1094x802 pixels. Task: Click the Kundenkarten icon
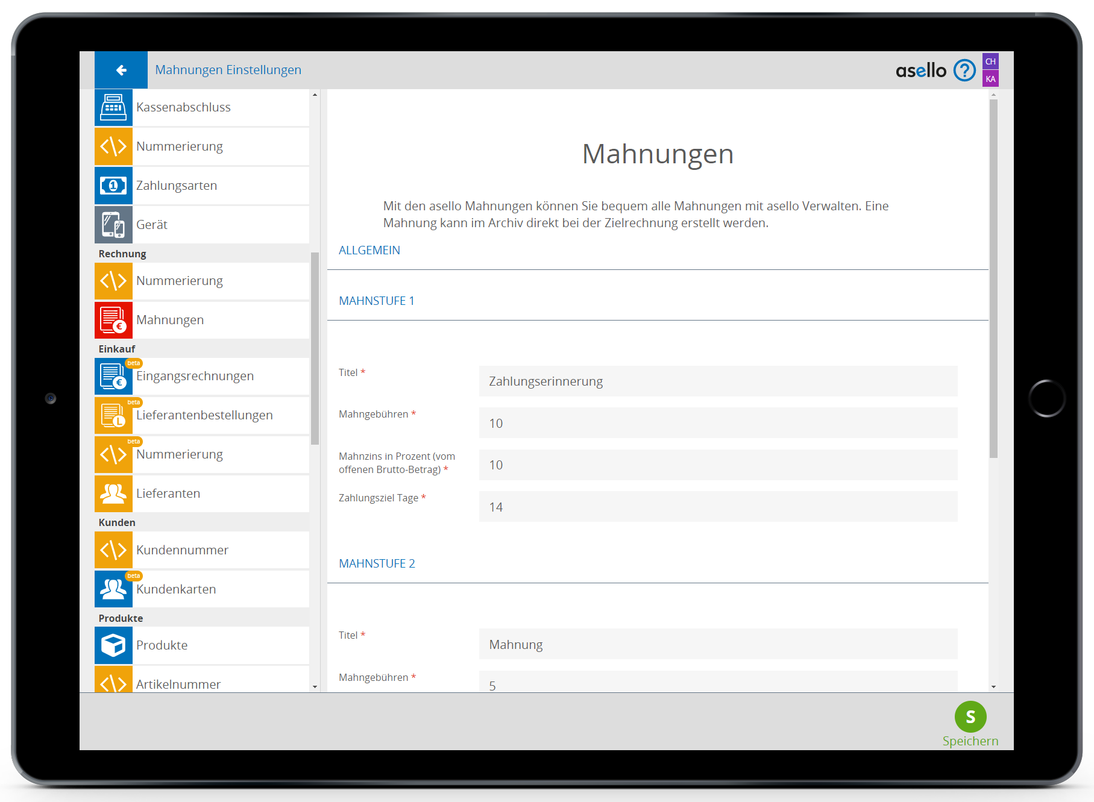tap(113, 589)
